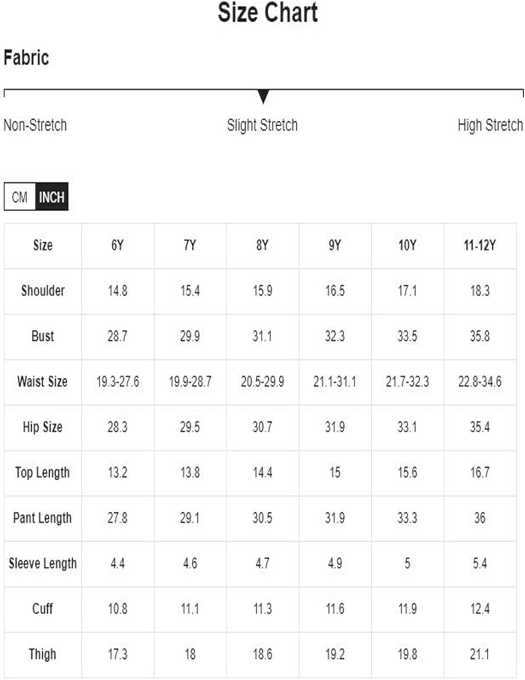Screen dimensions: 525x680
Task: Click the Shoulder row label
Action: tap(43, 291)
